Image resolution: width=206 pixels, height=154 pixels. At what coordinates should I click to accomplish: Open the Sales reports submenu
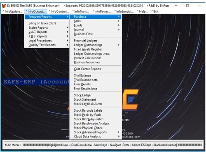[x=96, y=21]
